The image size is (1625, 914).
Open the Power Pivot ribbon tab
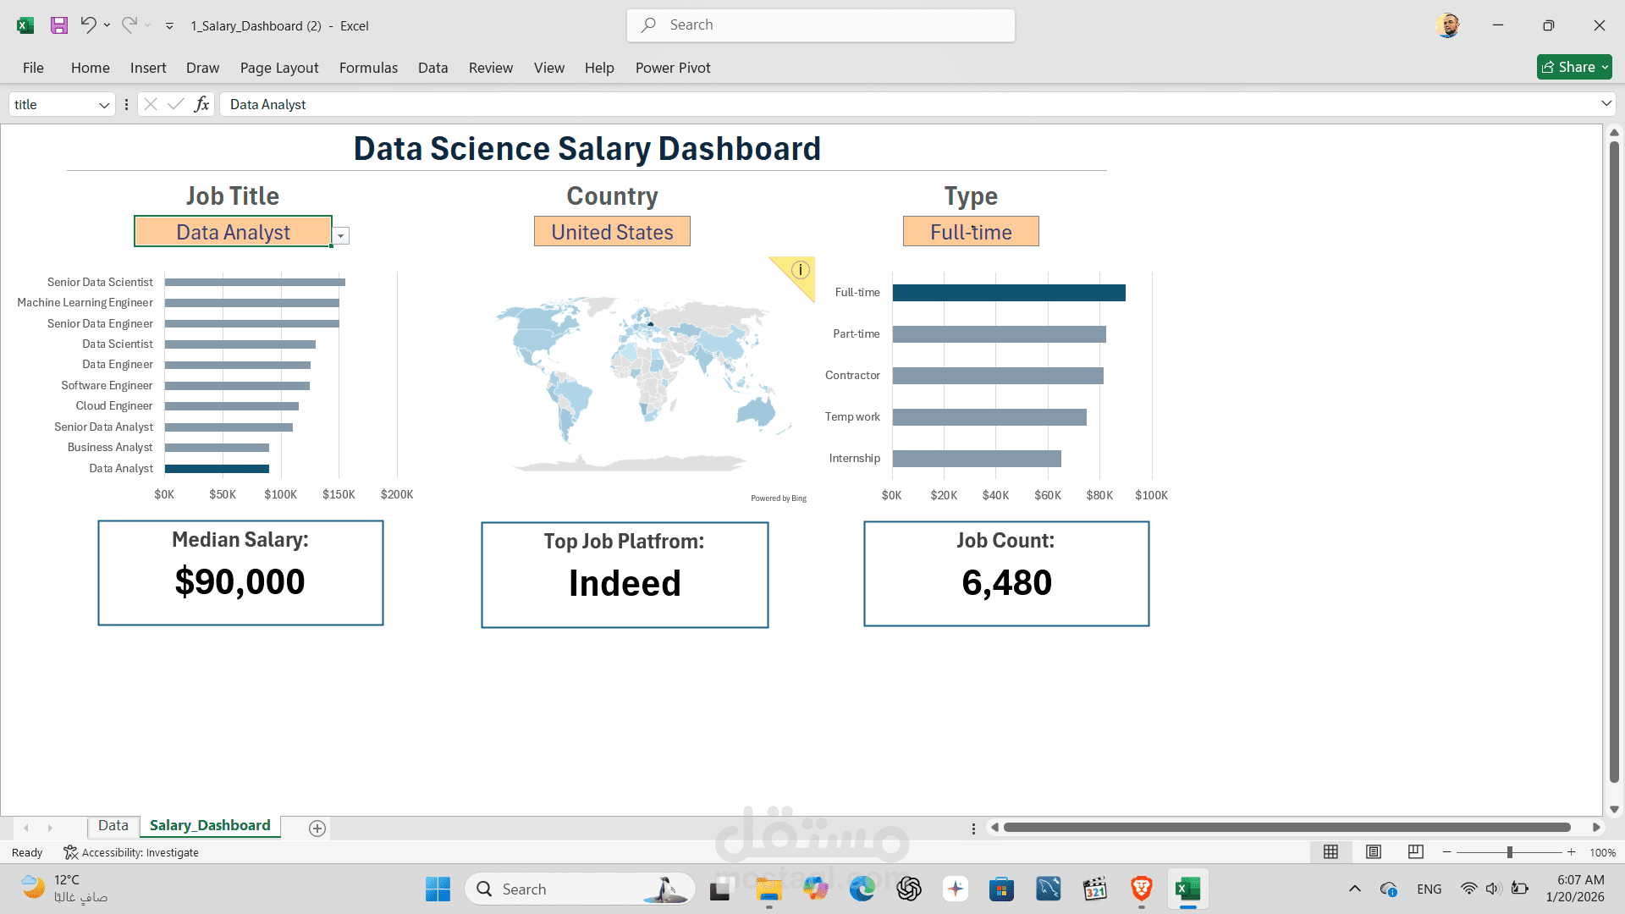(672, 68)
